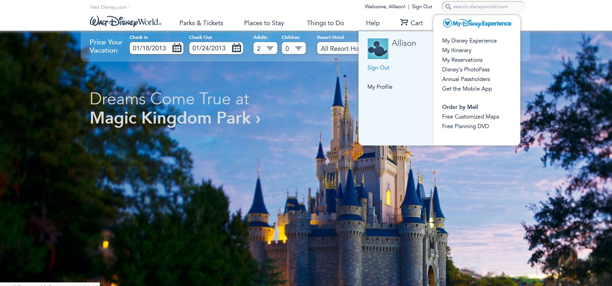Open the Check In calendar icon
Image resolution: width=612 pixels, height=286 pixels.
click(x=177, y=48)
